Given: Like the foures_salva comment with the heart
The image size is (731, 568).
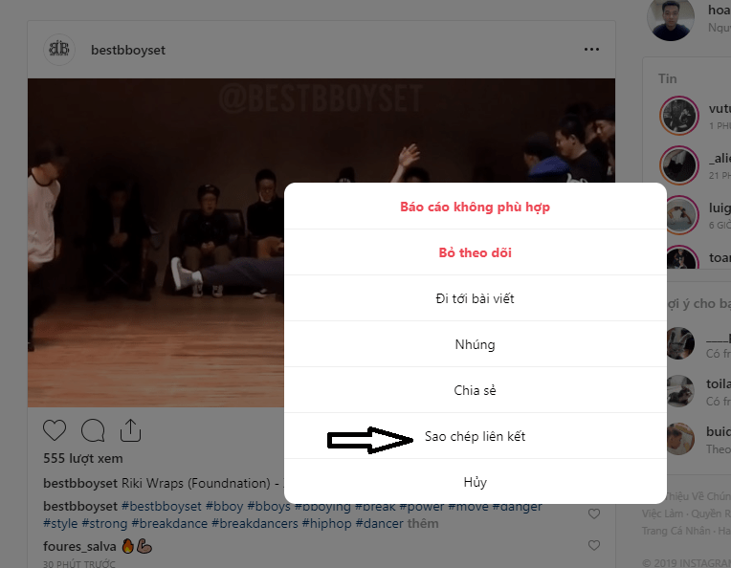Looking at the screenshot, I should 594,545.
